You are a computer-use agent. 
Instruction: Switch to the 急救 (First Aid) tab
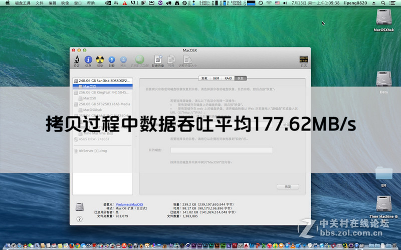pos(204,78)
